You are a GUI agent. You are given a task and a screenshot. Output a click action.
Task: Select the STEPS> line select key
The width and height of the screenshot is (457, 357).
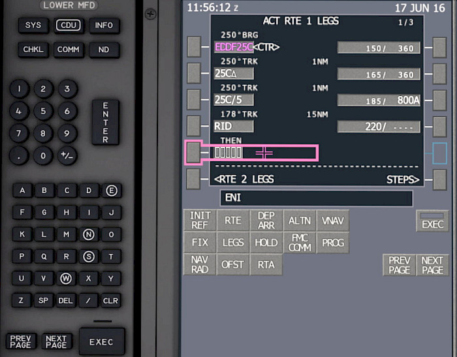coord(439,179)
